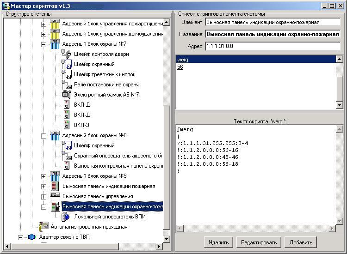Click the Адрес input field
The height and width of the screenshot is (254, 347).
point(273,46)
